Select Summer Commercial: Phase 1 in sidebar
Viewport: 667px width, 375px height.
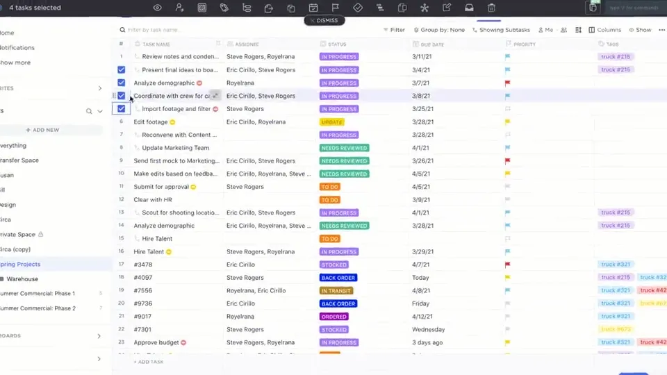(x=38, y=293)
